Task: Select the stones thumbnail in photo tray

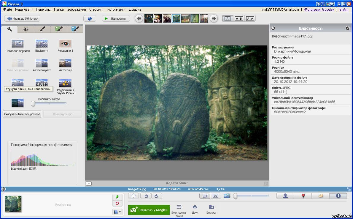Action: pyautogui.click(x=13, y=204)
